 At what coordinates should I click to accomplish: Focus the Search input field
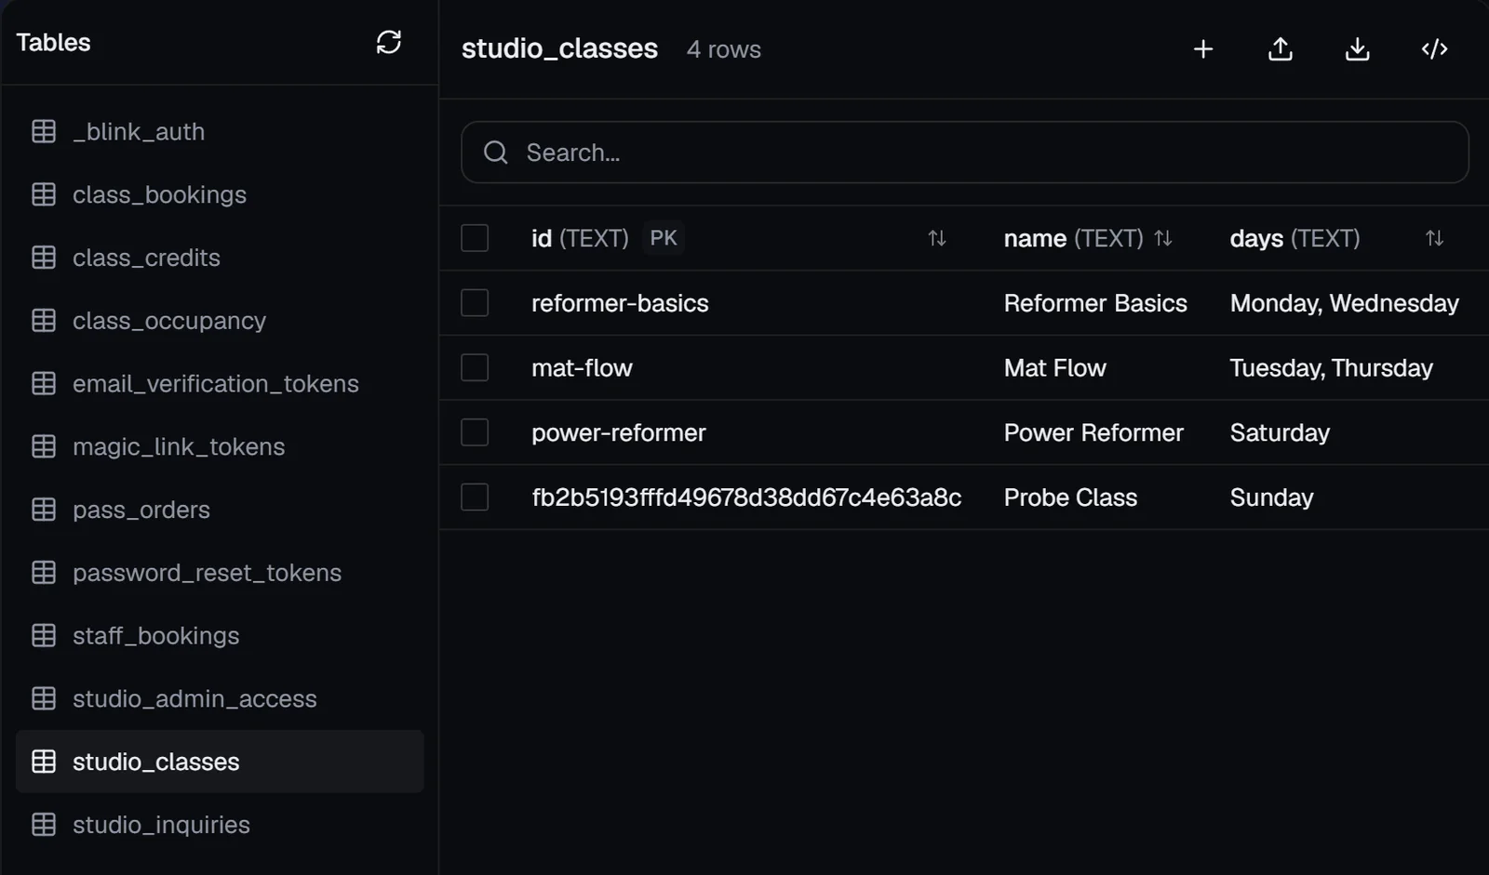click(965, 152)
